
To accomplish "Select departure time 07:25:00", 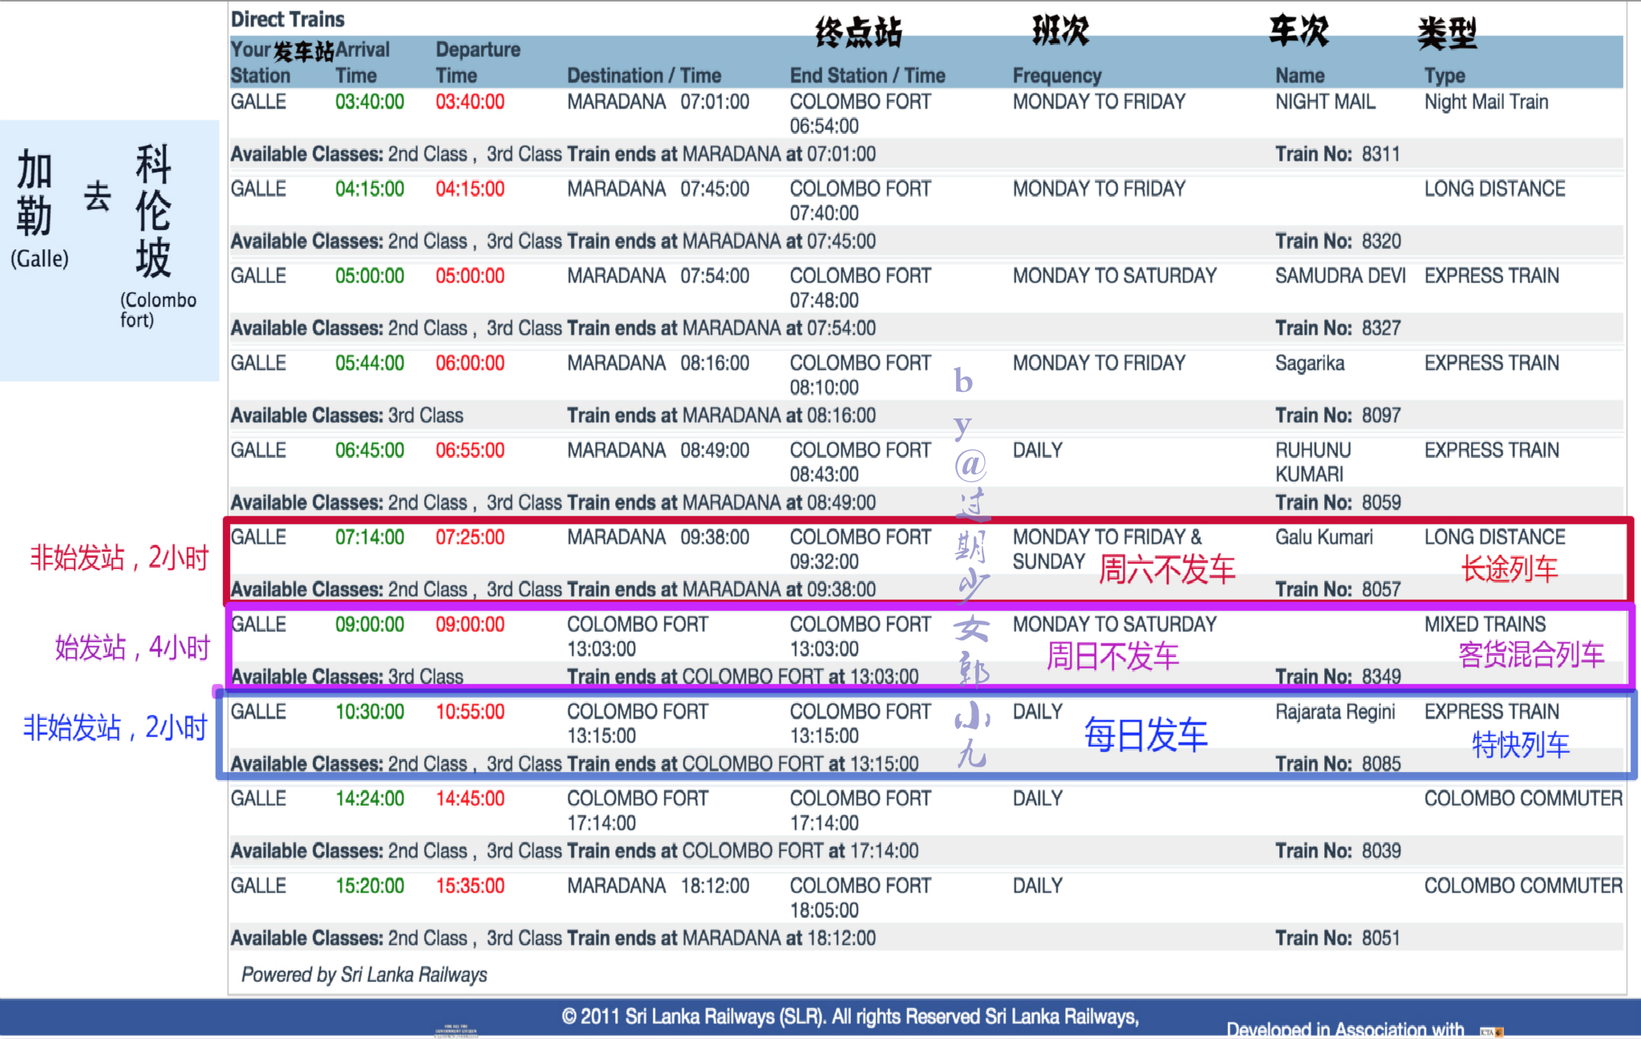I will point(470,537).
